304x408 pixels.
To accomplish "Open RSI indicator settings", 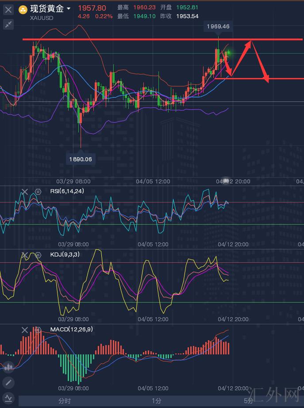I will click(38, 192).
